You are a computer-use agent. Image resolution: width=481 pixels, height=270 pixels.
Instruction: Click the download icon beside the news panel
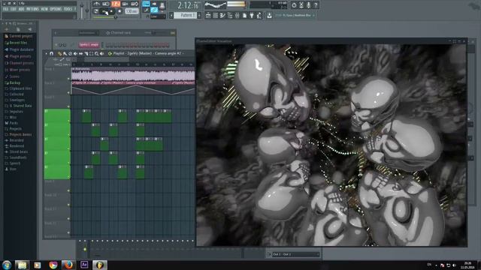(269, 15)
